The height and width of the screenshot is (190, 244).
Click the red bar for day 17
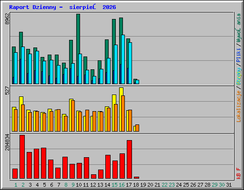(129, 160)
